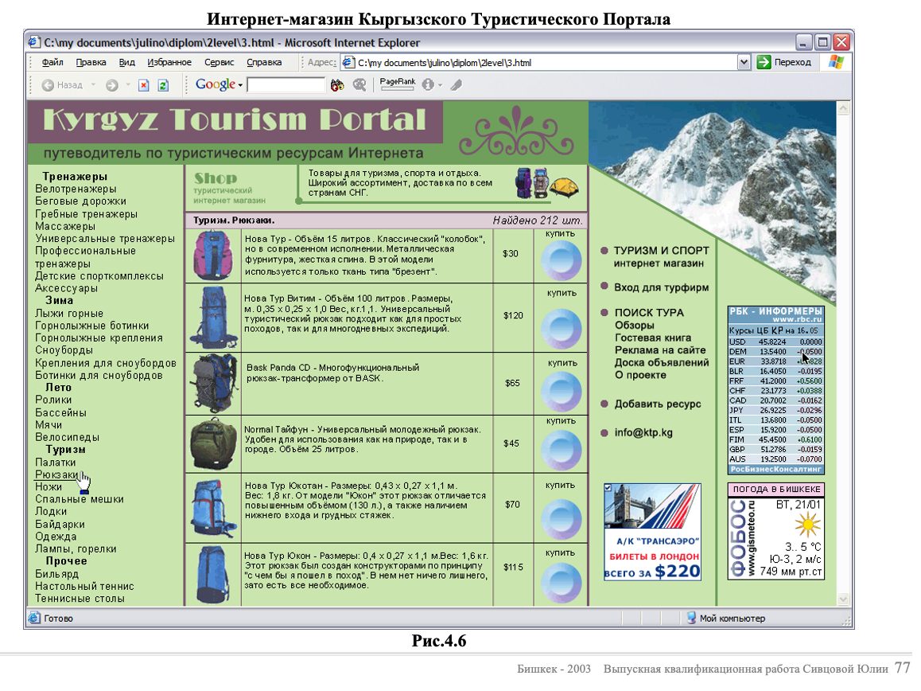This screenshot has width=921, height=691.
Task: Go to Вход для турфирм link
Action: click(x=662, y=287)
